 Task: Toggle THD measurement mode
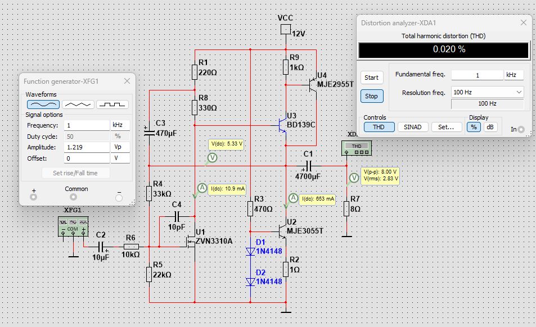[x=379, y=127]
